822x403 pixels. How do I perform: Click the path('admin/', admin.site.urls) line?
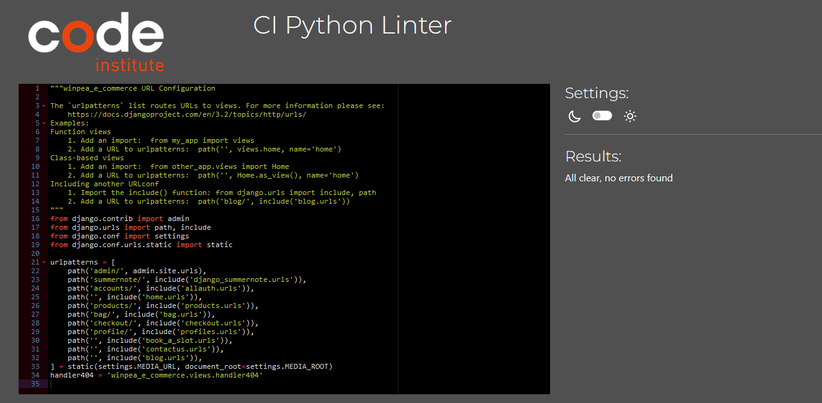point(137,271)
